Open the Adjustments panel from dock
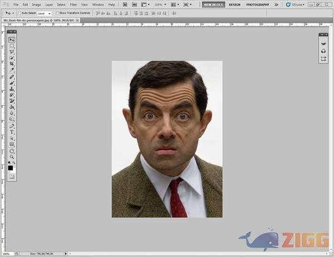 323,51
